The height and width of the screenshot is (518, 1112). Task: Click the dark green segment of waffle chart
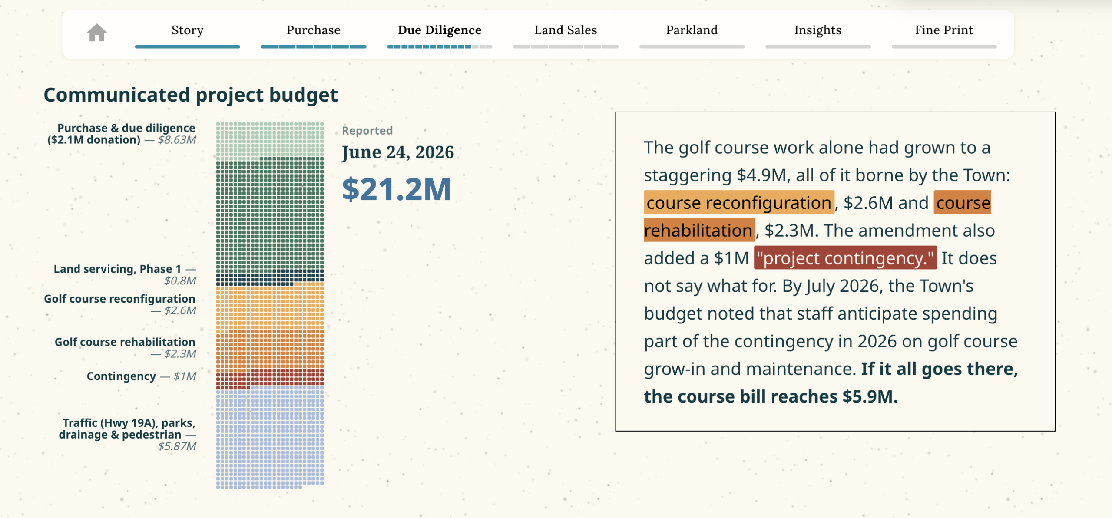(x=270, y=215)
